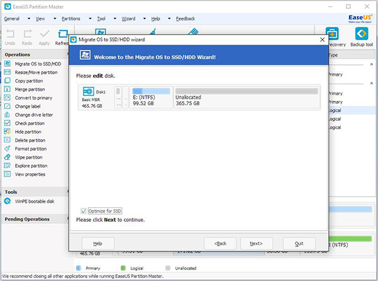
Task: Open the Help menu
Action: 156,18
